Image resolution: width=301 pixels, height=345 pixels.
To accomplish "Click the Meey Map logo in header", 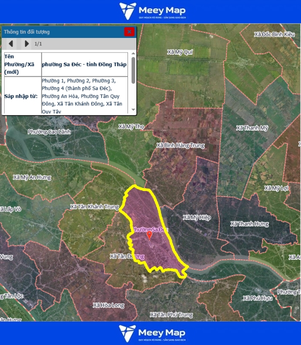I will click(150, 11).
